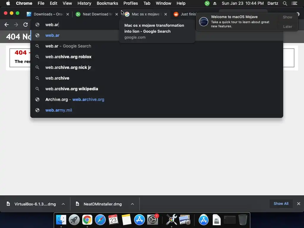Open the History menu

[84, 3]
